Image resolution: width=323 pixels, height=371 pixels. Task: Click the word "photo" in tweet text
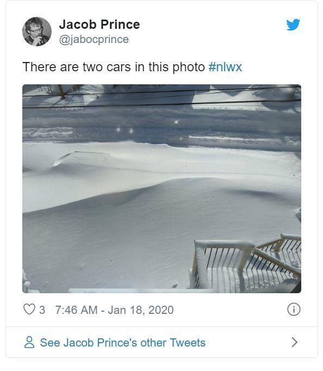coord(189,67)
